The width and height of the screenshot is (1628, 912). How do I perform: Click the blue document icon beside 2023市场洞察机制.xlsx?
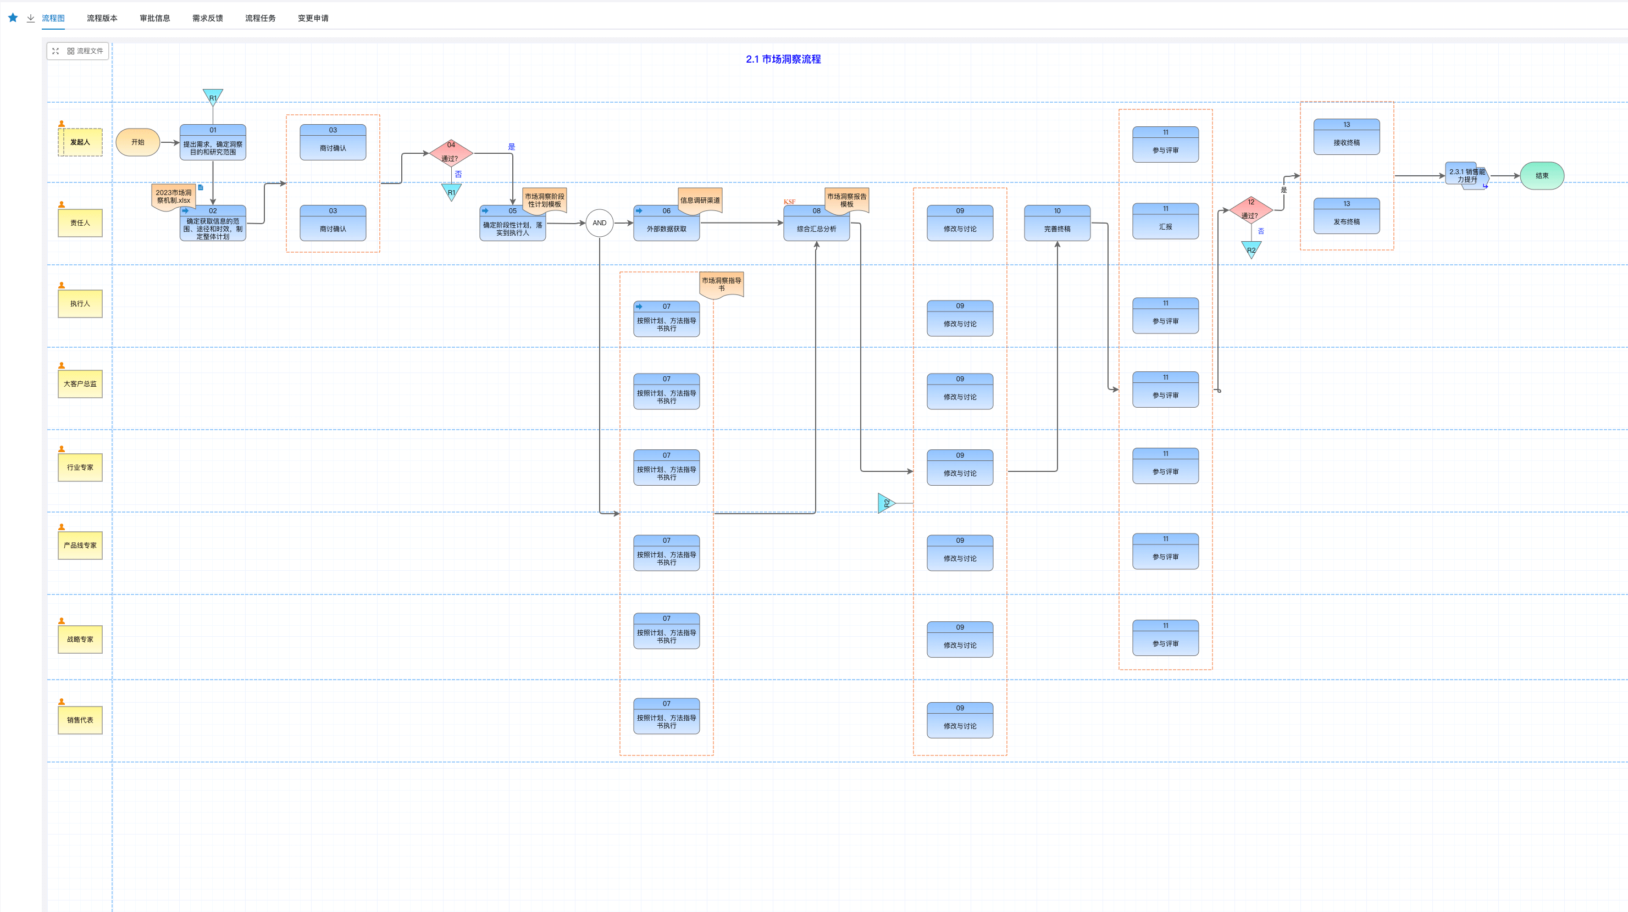(x=201, y=187)
